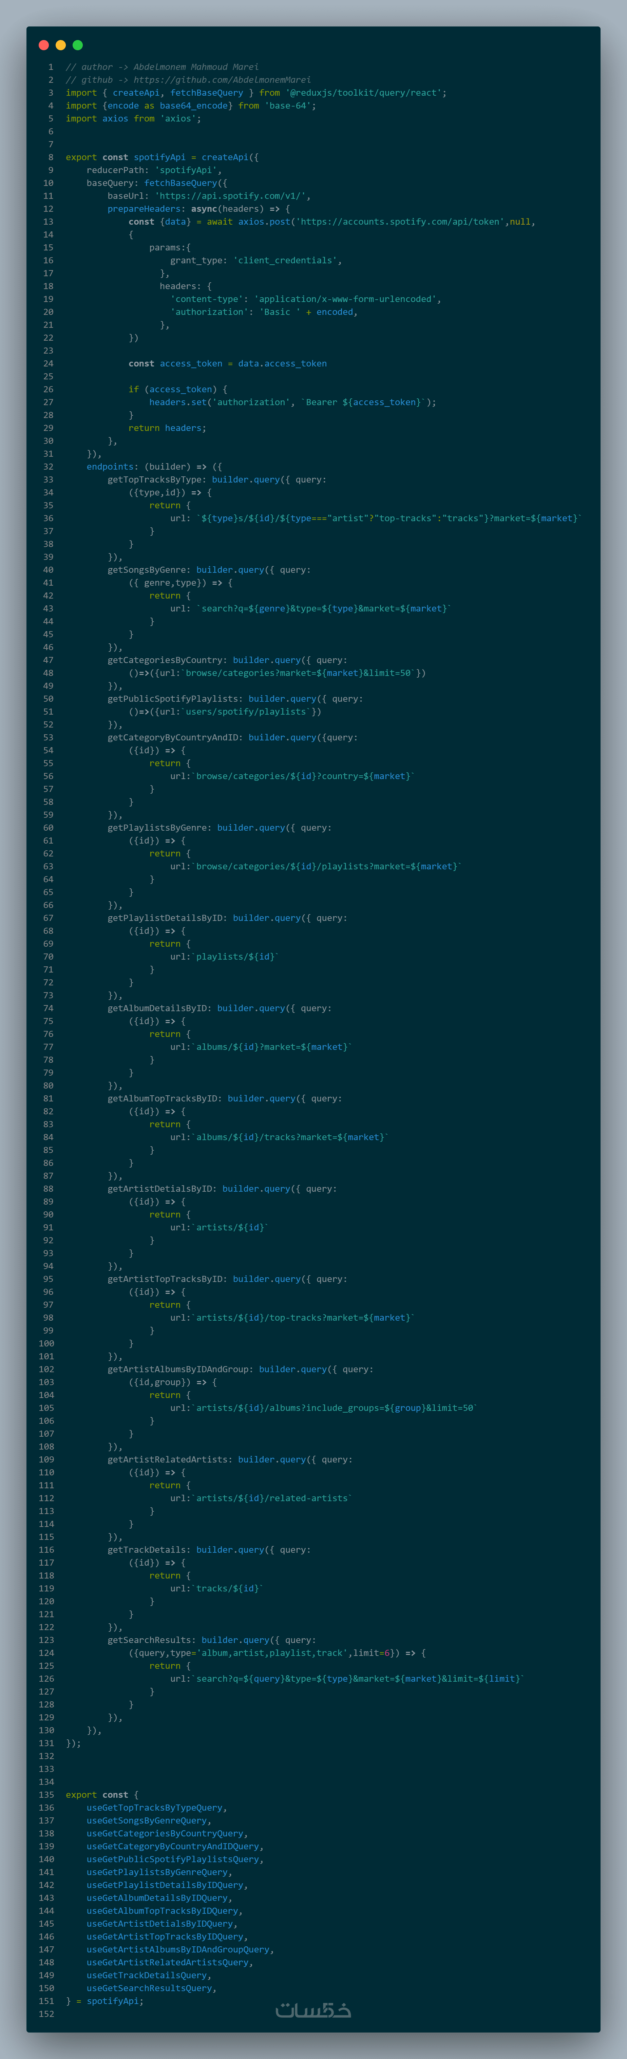Viewport: 627px width, 2059px height.
Task: Click the getSearchResults endpoint name
Action: (152, 1641)
